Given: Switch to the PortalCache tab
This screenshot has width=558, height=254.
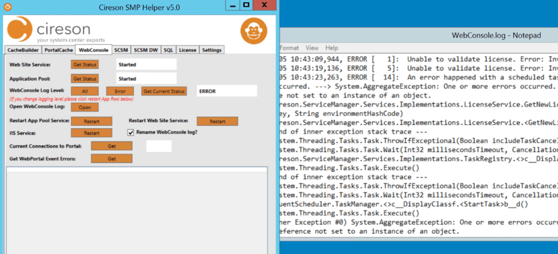Looking at the screenshot, I should click(59, 50).
